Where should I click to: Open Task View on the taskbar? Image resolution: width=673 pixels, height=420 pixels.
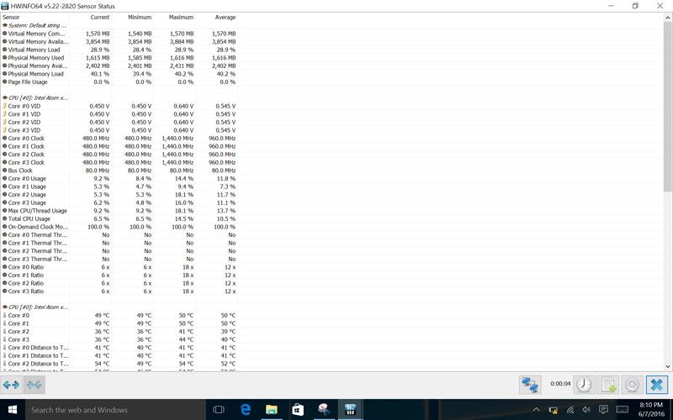pos(219,410)
